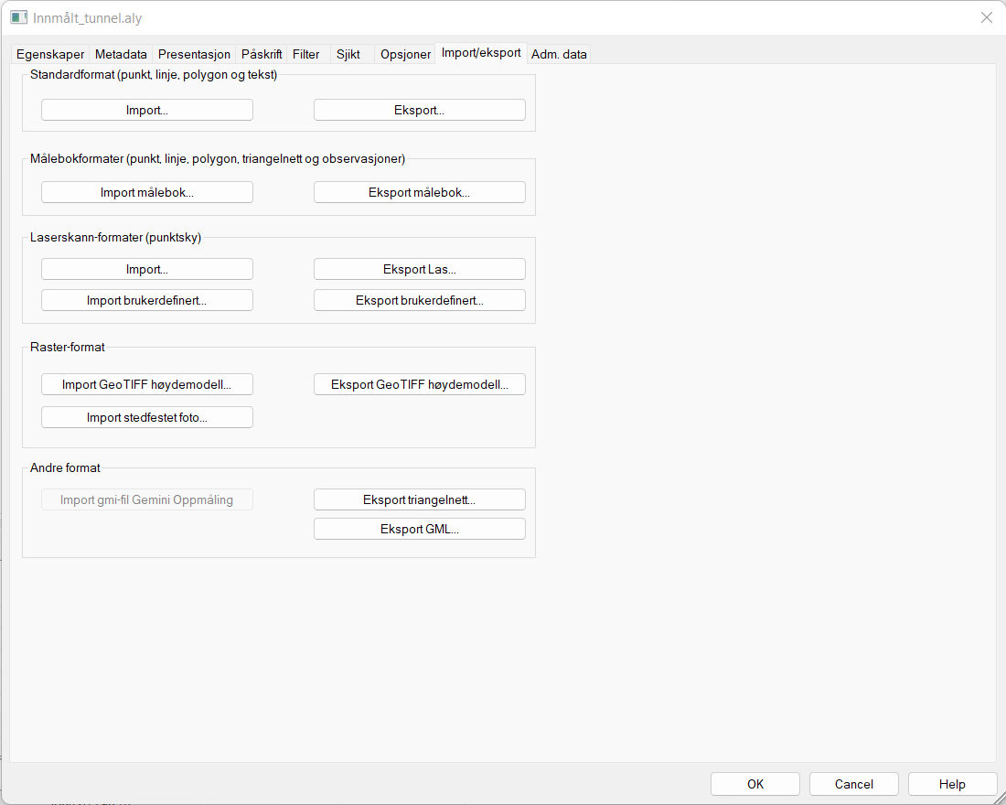1006x805 pixels.
Task: Click the Eksport Las button
Action: tap(420, 269)
